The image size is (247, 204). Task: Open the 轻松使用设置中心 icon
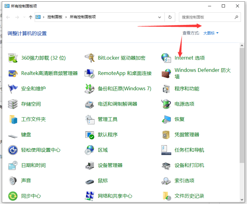click(13, 150)
